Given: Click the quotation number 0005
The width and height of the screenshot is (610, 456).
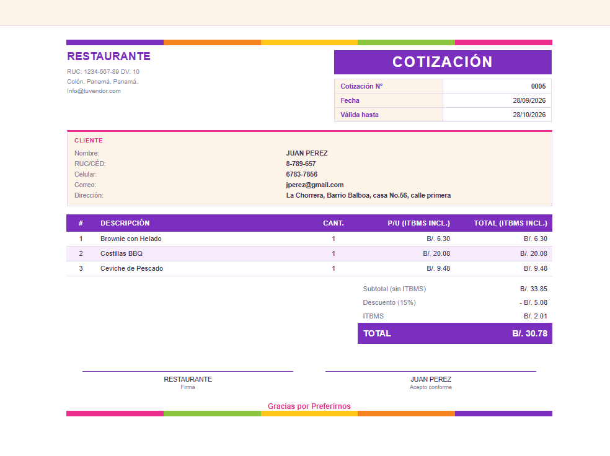Looking at the screenshot, I should [x=538, y=86].
